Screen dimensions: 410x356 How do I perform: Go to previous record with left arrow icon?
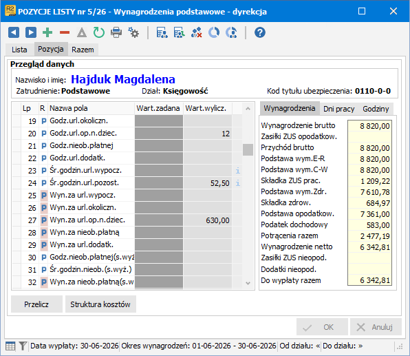coord(14,33)
